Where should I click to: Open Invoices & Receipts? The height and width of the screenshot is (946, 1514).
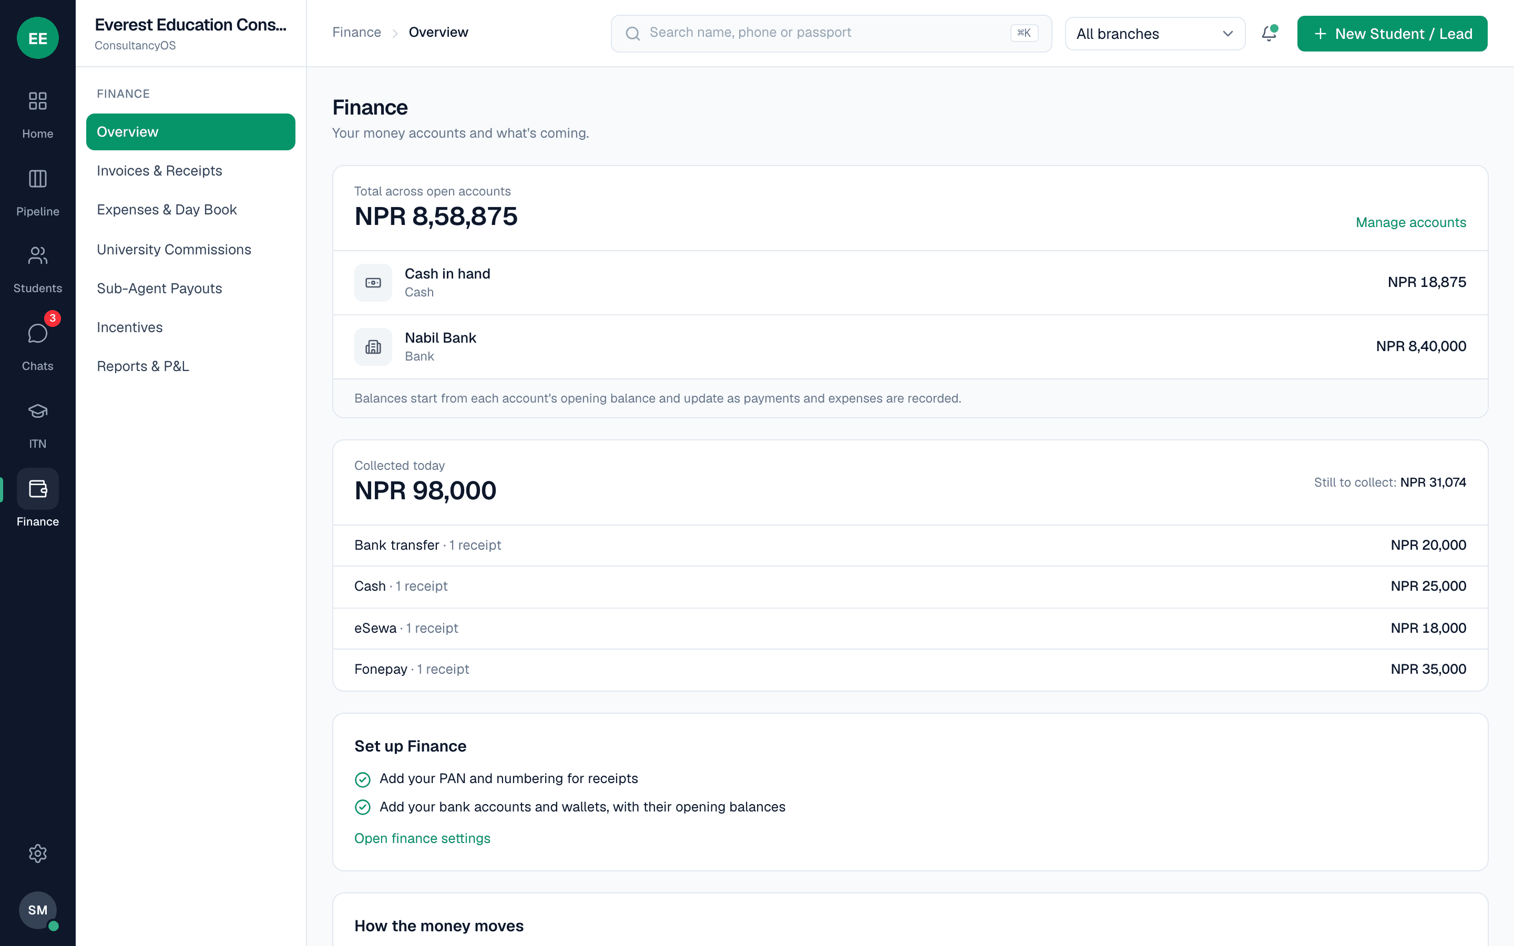pyautogui.click(x=190, y=171)
